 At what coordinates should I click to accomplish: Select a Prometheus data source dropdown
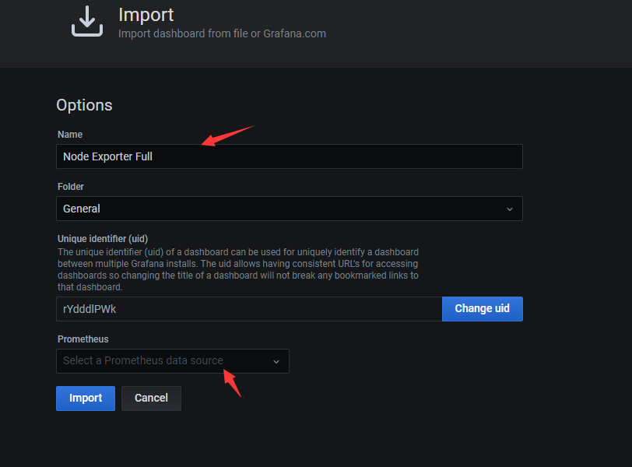[x=172, y=361]
